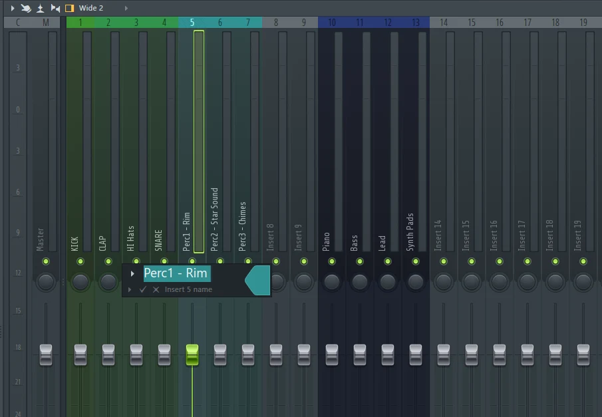Cancel track rename with X icon
Viewport: 602px width, 417px height.
(x=156, y=290)
